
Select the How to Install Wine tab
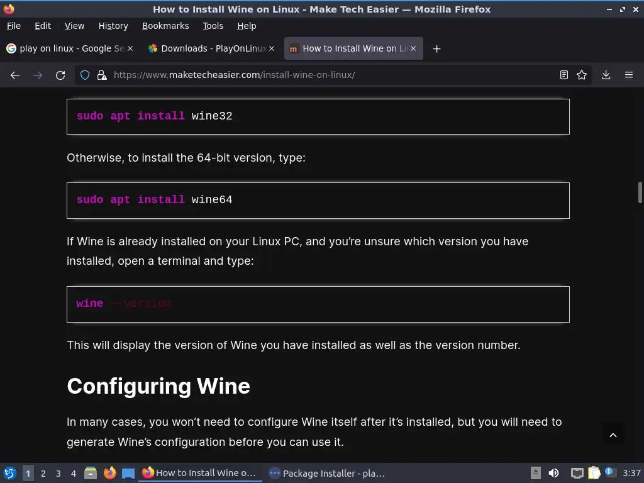[x=353, y=48]
